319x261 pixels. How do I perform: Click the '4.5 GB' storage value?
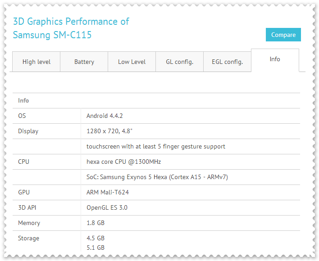coord(96,238)
